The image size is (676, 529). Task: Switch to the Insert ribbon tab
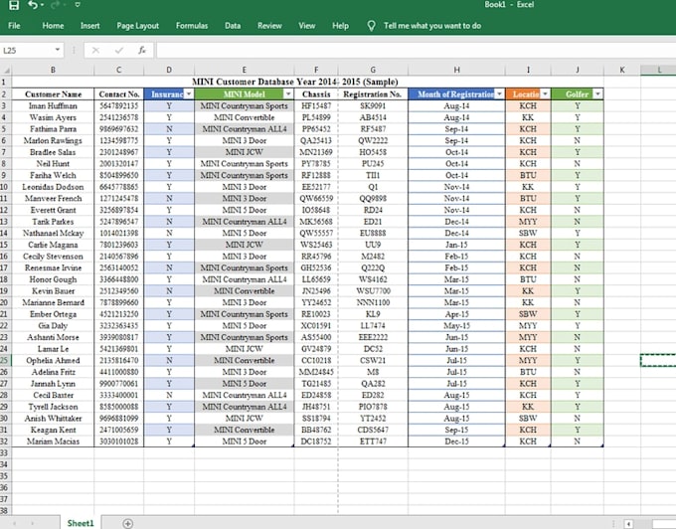[x=90, y=26]
